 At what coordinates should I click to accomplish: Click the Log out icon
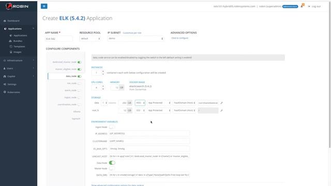tap(309, 6)
